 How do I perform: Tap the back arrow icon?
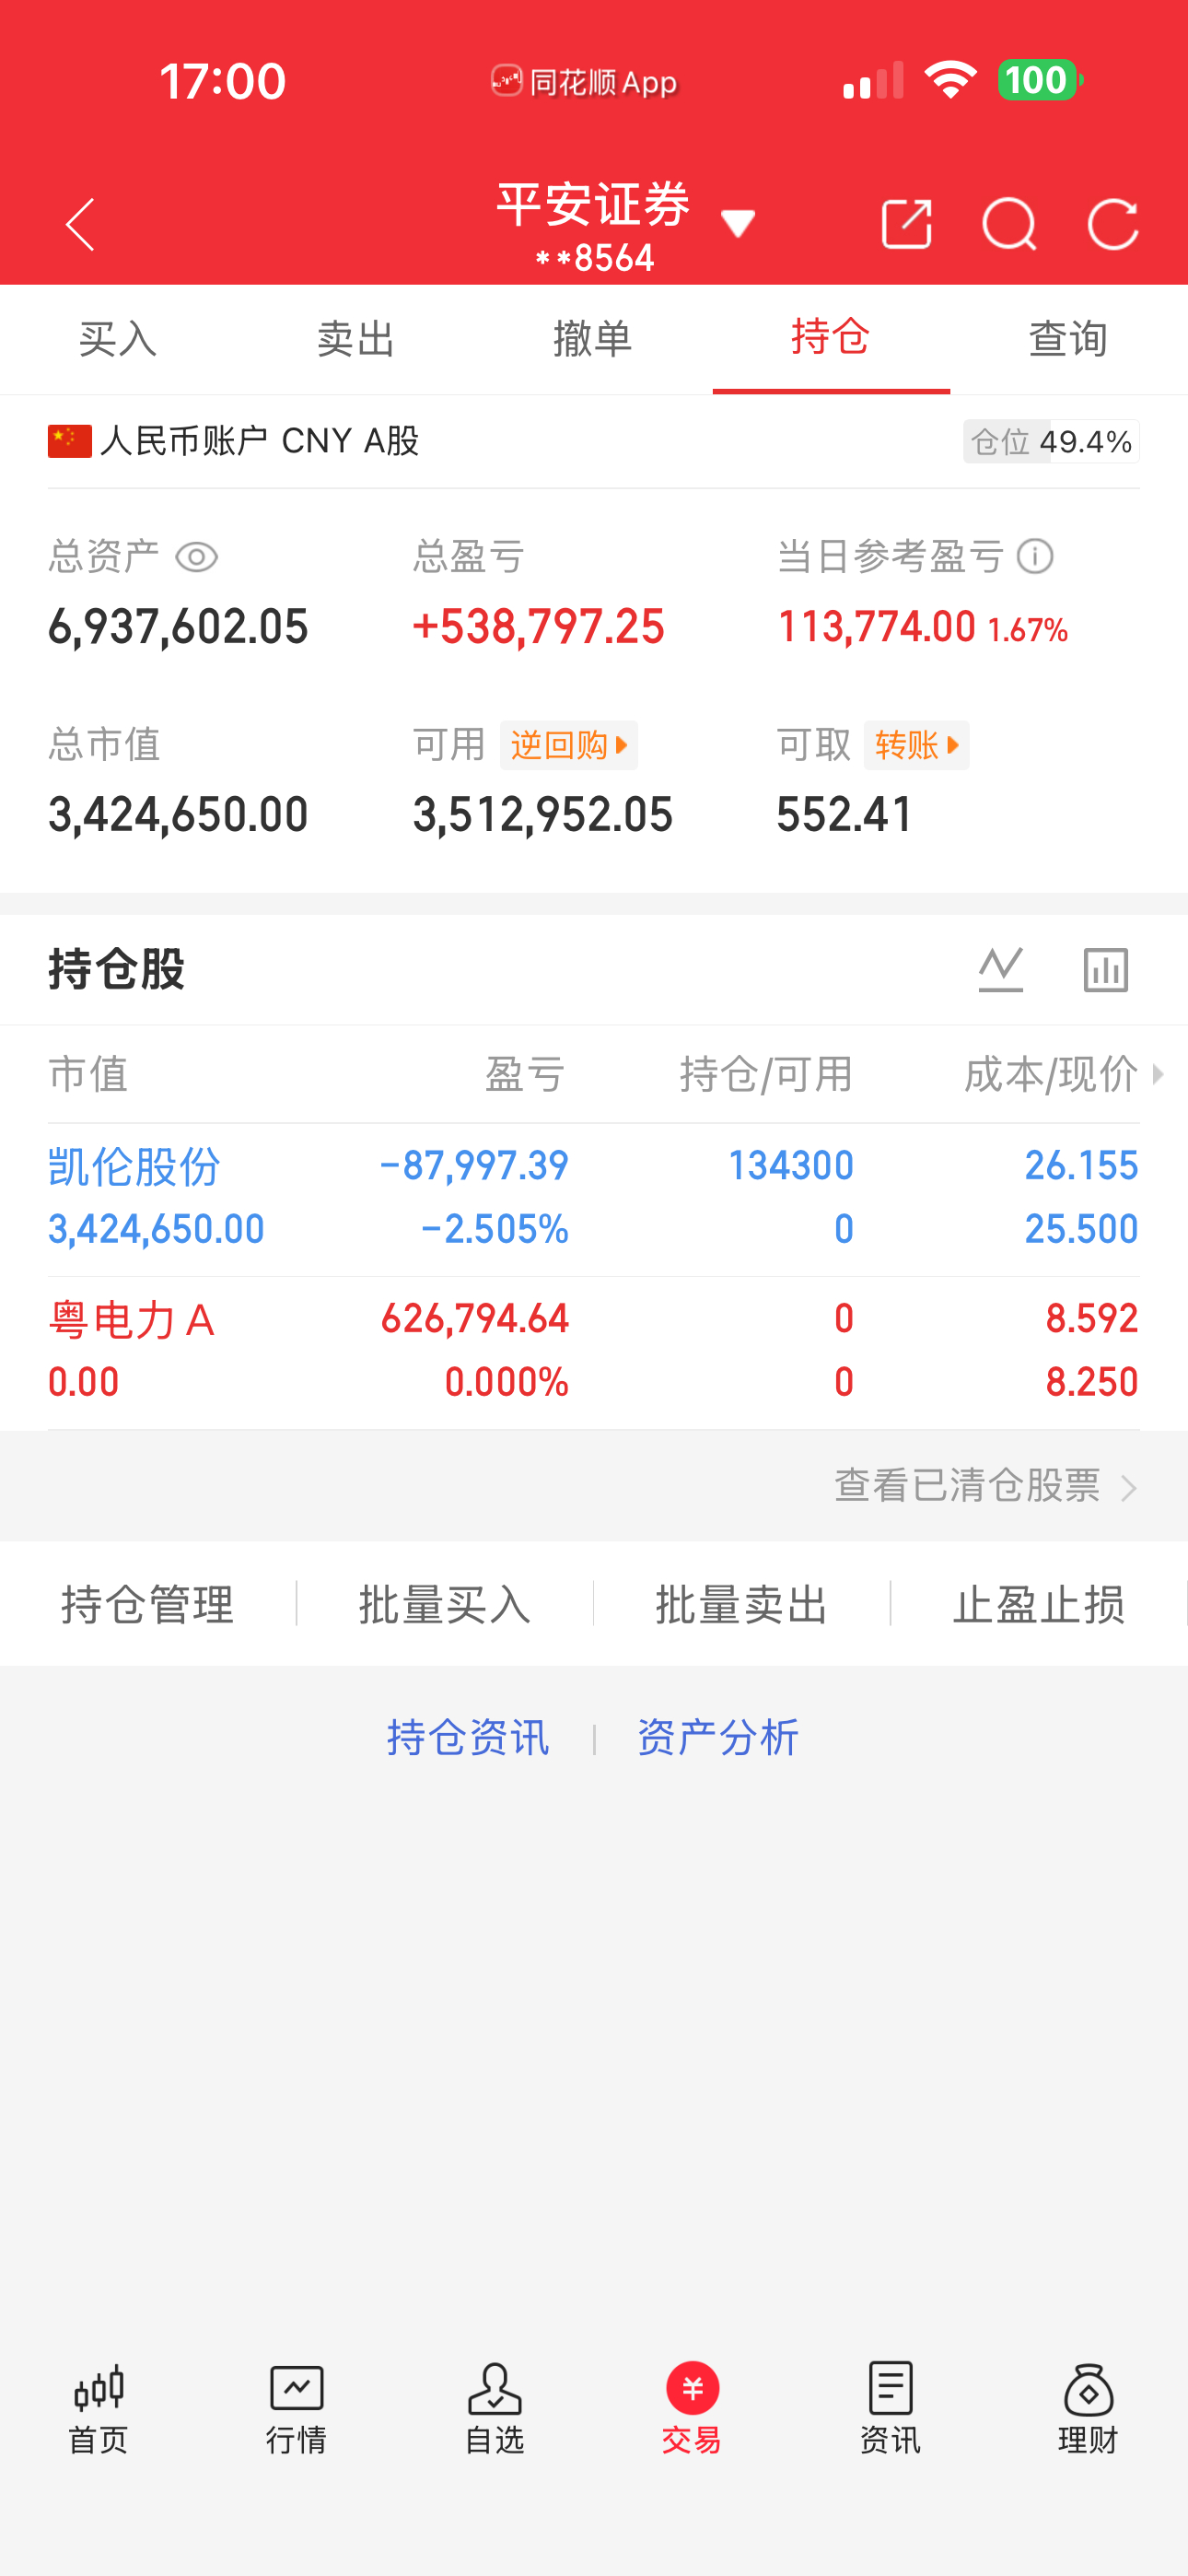(x=80, y=224)
